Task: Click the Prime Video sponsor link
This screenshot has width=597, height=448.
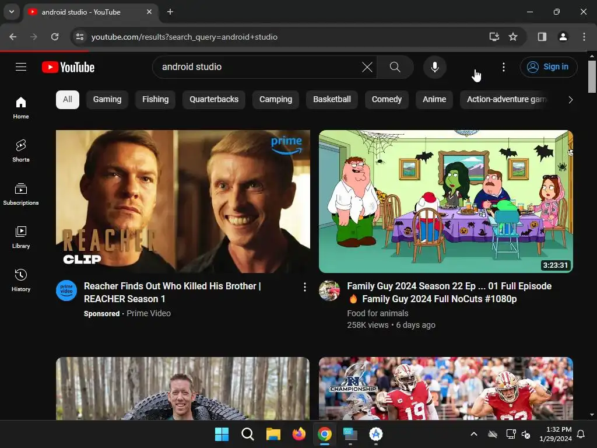Action: pos(149,313)
